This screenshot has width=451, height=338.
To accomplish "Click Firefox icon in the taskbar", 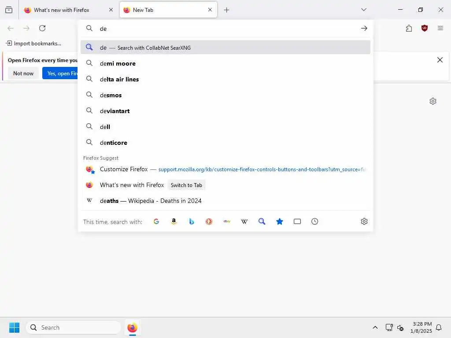I will pos(132,327).
